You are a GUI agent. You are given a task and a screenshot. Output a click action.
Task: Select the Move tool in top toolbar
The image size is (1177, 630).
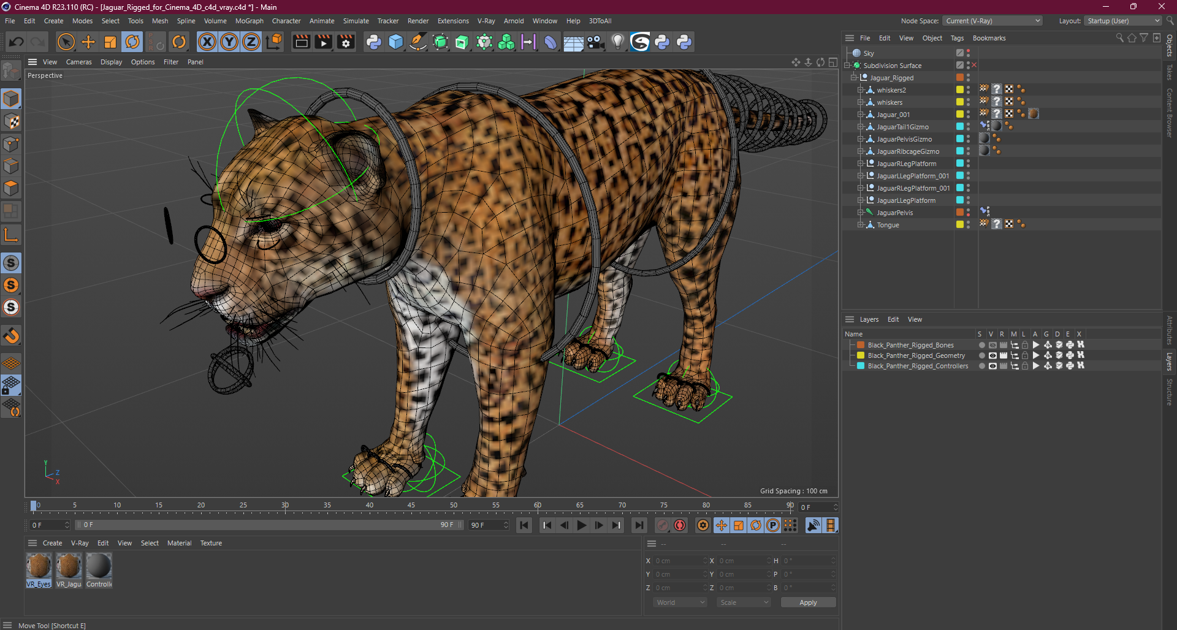coord(88,42)
